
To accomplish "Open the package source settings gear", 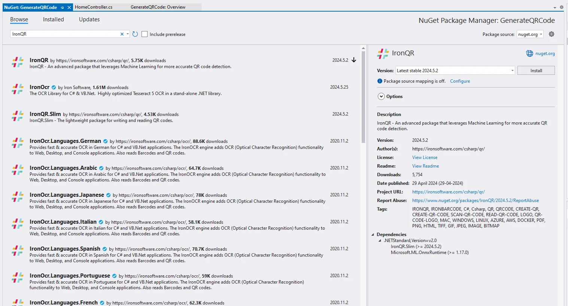I will click(552, 34).
